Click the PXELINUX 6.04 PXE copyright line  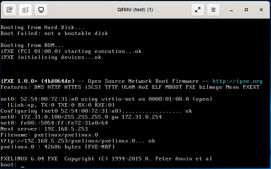coord(106,159)
